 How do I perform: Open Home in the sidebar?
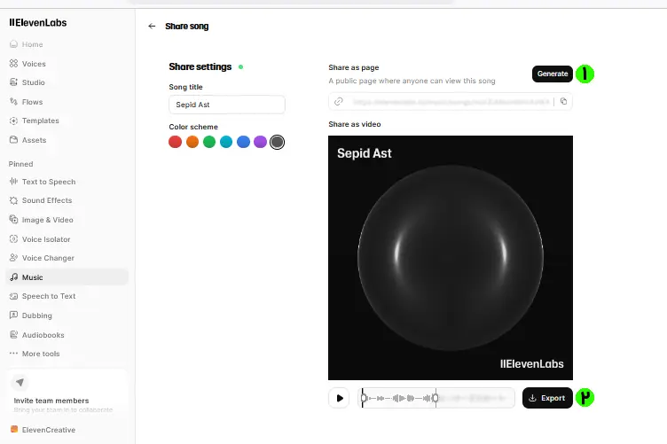32,44
